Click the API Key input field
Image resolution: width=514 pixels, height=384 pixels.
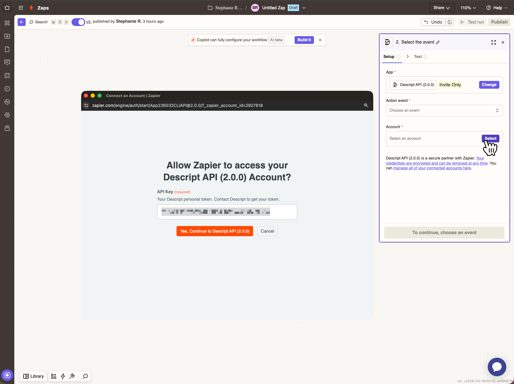227,212
